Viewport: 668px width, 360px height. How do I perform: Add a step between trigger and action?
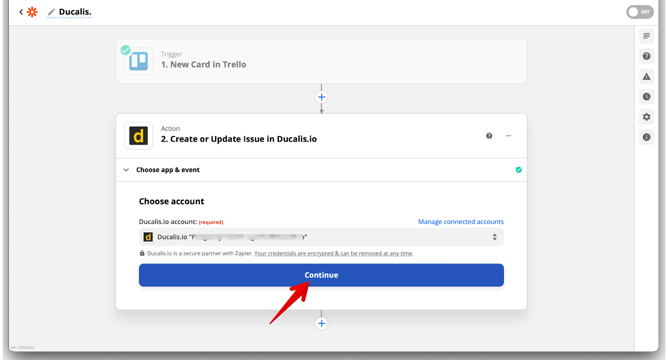click(321, 97)
